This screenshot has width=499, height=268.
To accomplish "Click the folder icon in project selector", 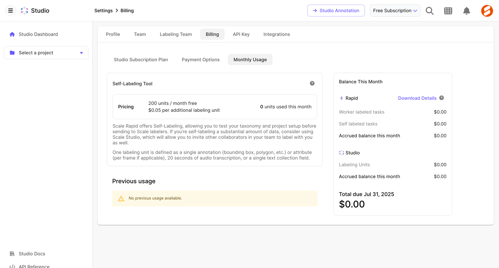I will 12,53.
